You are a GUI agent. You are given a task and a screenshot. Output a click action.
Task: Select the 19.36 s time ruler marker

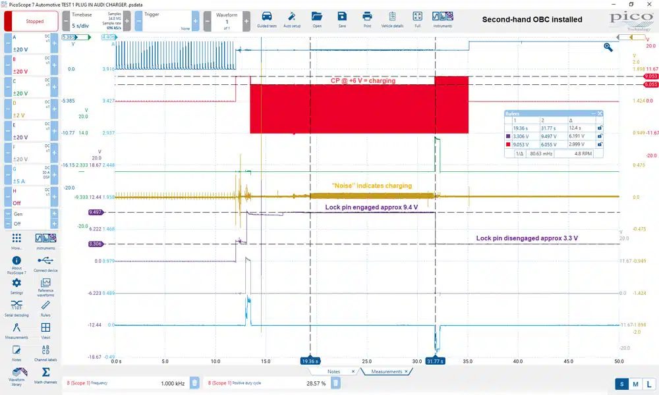coord(310,361)
